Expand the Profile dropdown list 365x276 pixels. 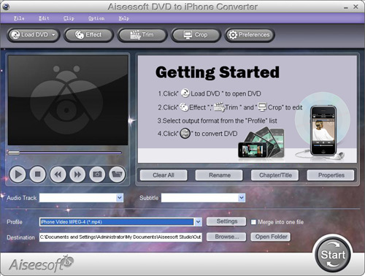[x=199, y=222]
